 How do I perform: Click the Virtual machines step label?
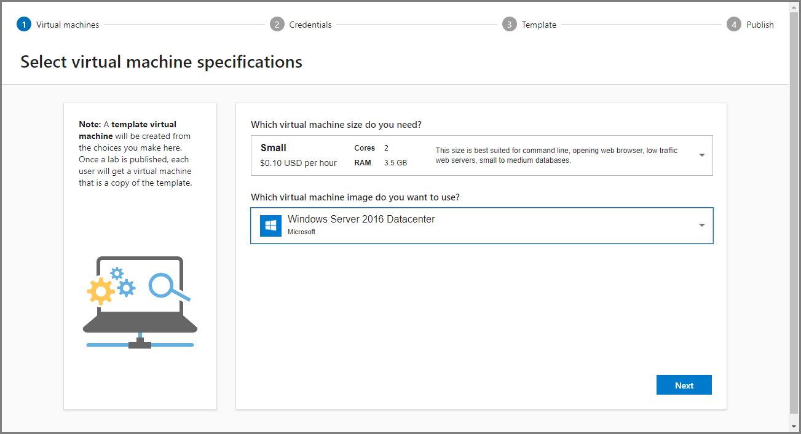68,25
